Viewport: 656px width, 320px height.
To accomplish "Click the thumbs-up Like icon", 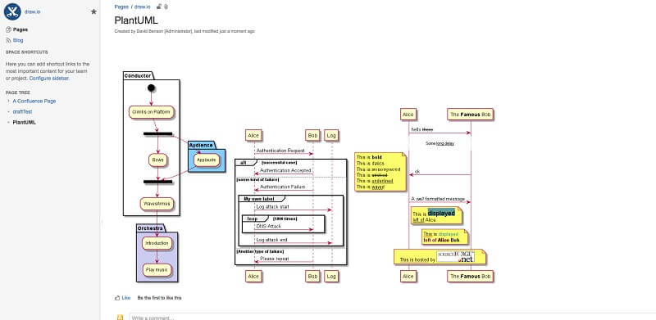I will [117, 298].
